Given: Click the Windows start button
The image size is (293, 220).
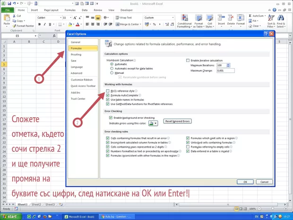Looking at the screenshot, I should click(11, 217).
